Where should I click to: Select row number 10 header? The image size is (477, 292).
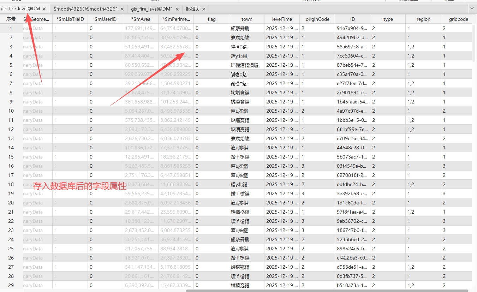click(x=11, y=111)
